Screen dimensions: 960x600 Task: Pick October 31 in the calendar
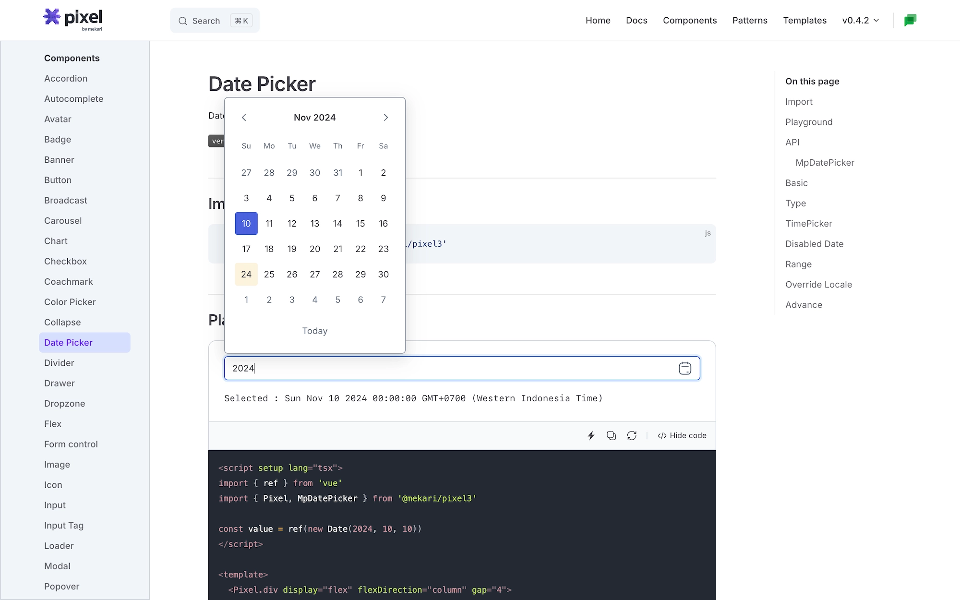point(338,173)
